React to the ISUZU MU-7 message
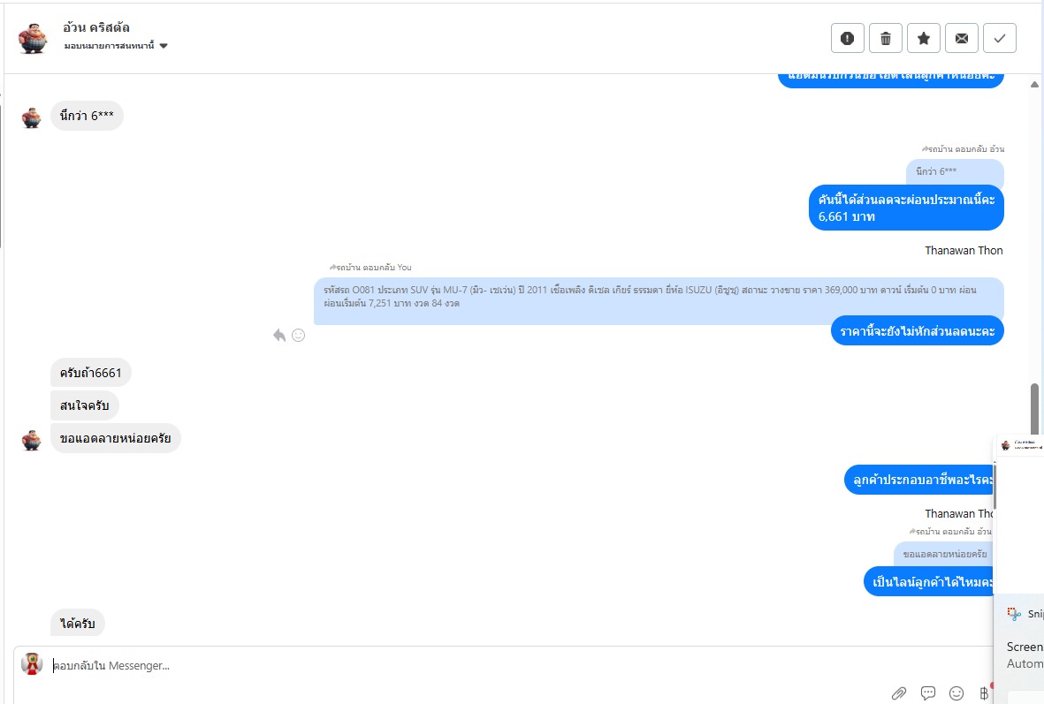 point(299,336)
